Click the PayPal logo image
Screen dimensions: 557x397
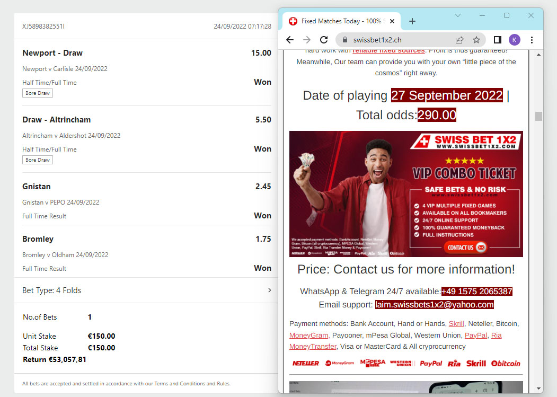tap(431, 363)
